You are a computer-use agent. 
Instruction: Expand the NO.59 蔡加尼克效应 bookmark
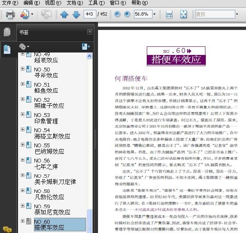(x=23, y=206)
